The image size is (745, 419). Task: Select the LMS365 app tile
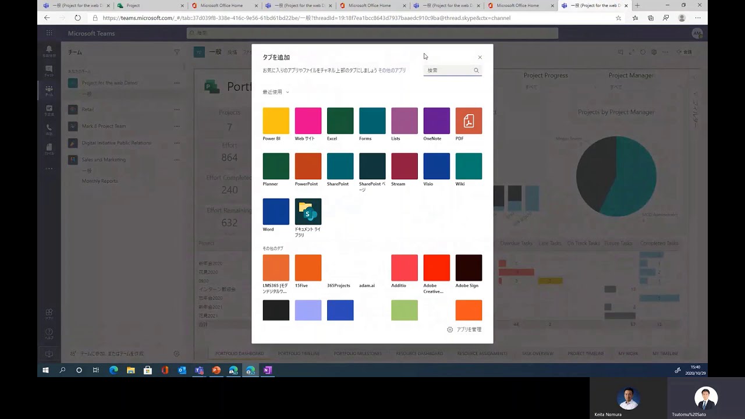tap(276, 268)
